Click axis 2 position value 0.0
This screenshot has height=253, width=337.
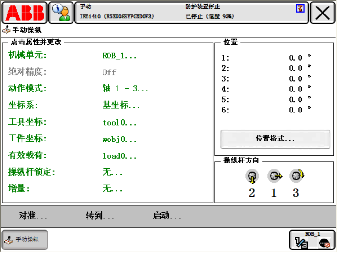[295, 68]
